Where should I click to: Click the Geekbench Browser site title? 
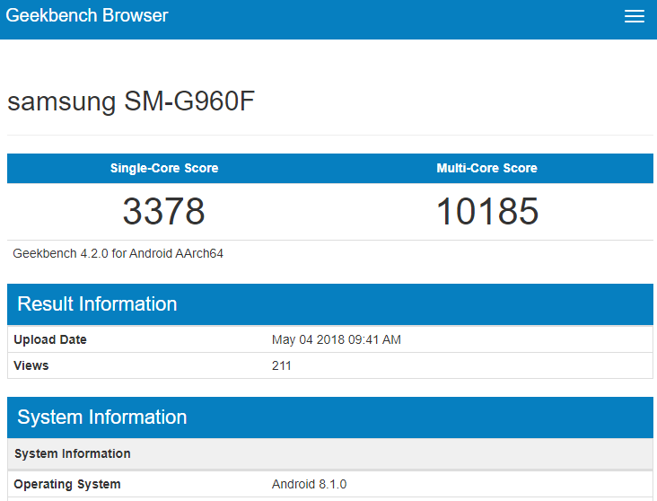click(x=87, y=15)
